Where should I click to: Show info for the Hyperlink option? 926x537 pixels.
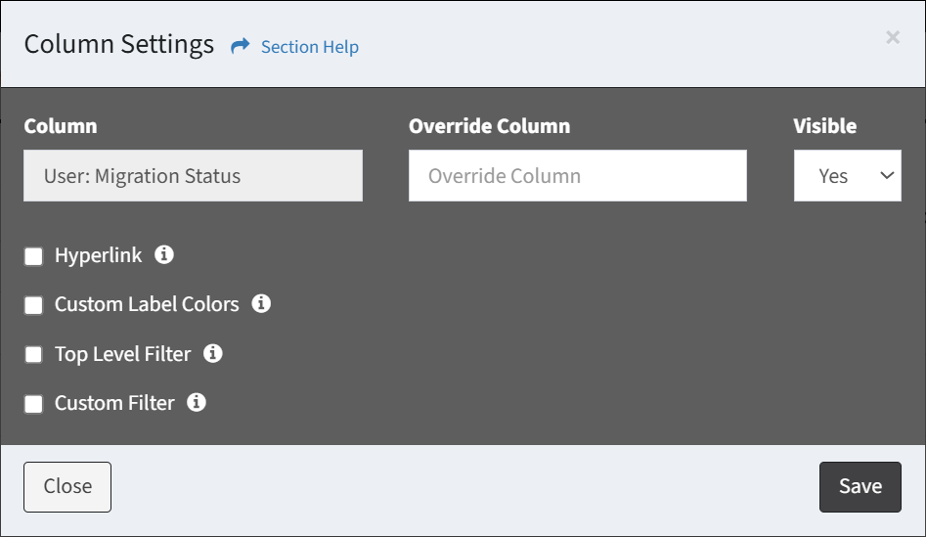(x=164, y=254)
